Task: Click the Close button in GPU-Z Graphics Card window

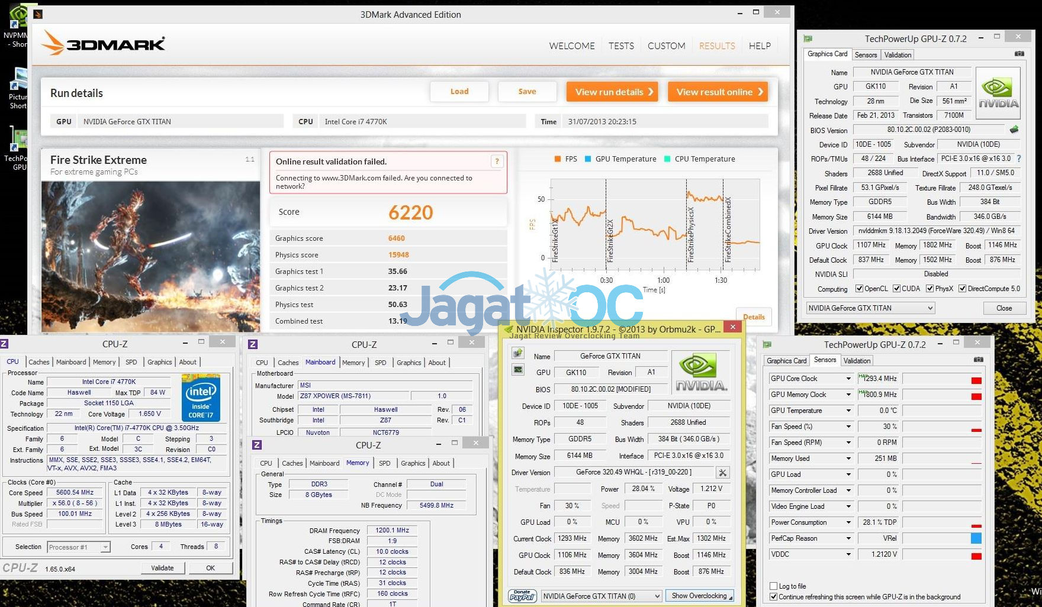Action: tap(1004, 308)
